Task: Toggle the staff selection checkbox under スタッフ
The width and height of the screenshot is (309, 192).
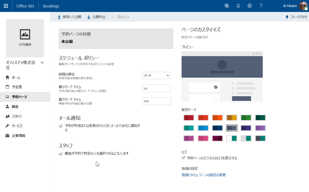Action: 61,154
